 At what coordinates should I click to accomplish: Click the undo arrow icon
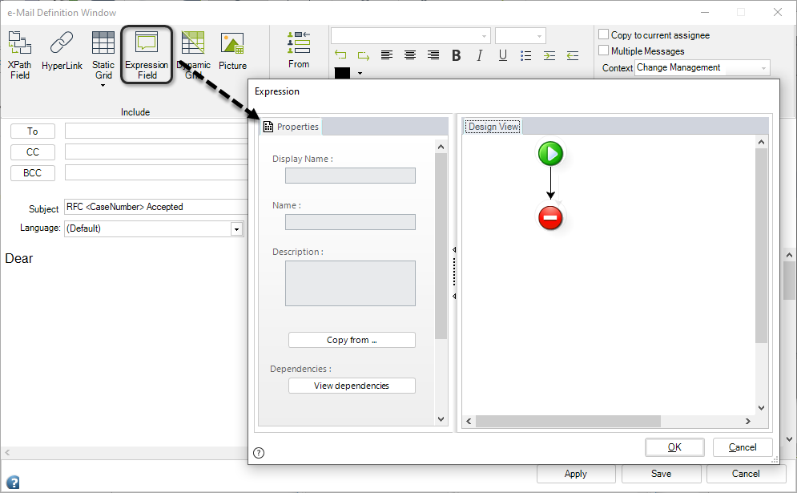pos(340,55)
